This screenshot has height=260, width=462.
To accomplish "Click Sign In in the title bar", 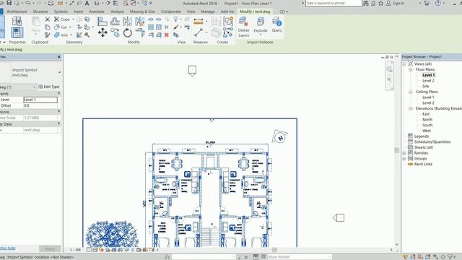I will pos(395,3).
